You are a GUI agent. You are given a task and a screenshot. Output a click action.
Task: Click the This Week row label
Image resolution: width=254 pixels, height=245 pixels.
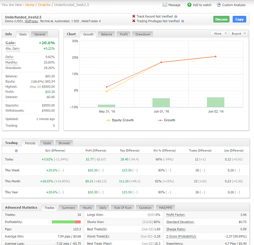click(12, 170)
